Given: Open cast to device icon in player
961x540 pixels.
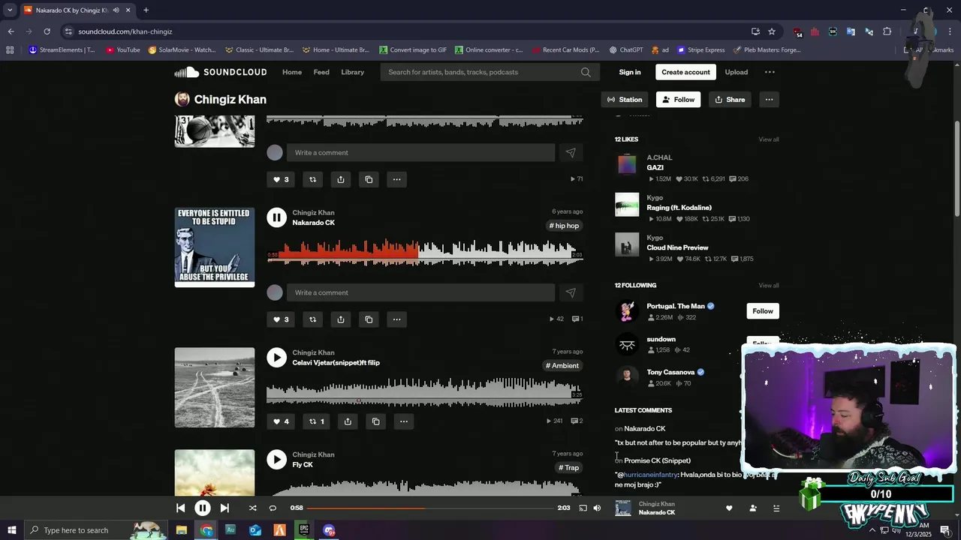Looking at the screenshot, I should (x=583, y=508).
